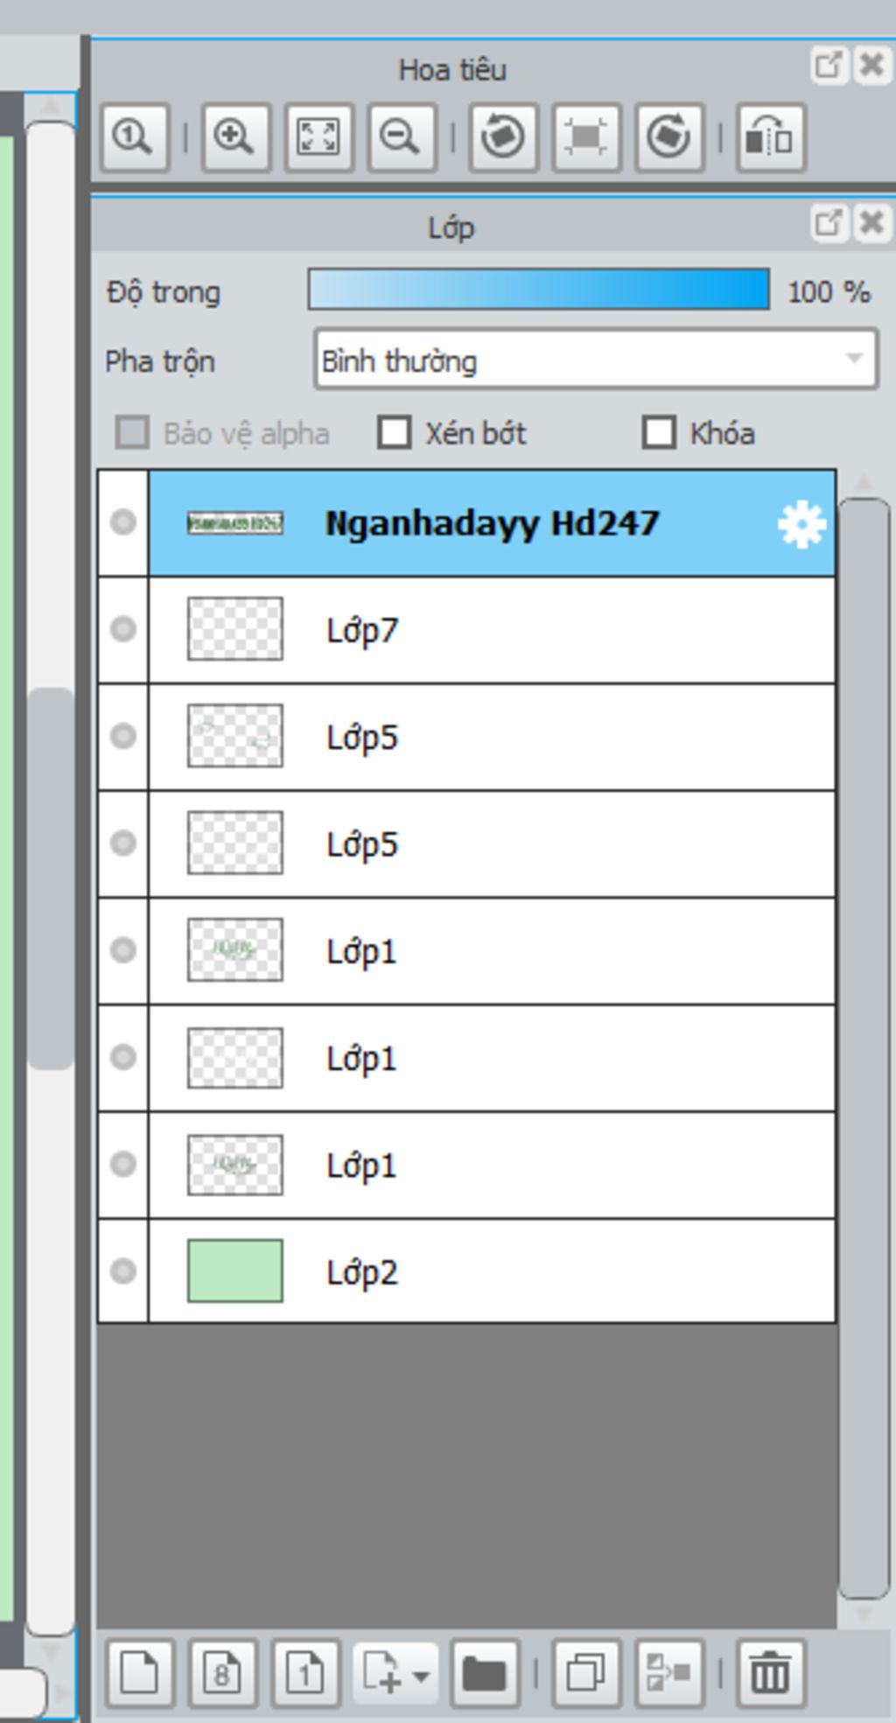The height and width of the screenshot is (1723, 896).
Task: Click the green Lớp2 layer thumbnail
Action: tap(235, 1270)
